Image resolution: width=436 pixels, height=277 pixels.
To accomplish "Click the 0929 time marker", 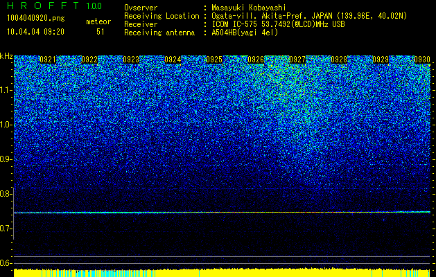I will (381, 60).
